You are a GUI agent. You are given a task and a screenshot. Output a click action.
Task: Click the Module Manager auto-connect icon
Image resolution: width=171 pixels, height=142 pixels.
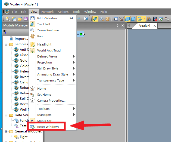click(x=5, y=32)
